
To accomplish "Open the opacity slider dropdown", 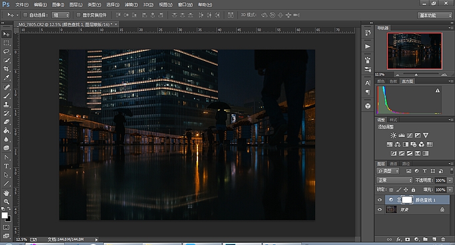I will click(450, 180).
